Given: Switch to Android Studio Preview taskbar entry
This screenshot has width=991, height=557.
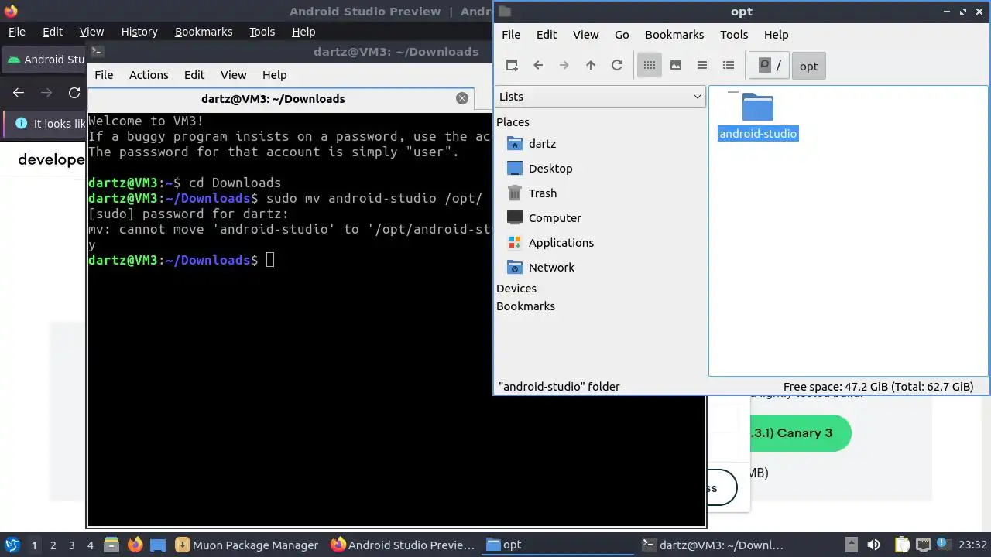Looking at the screenshot, I should click(x=402, y=545).
